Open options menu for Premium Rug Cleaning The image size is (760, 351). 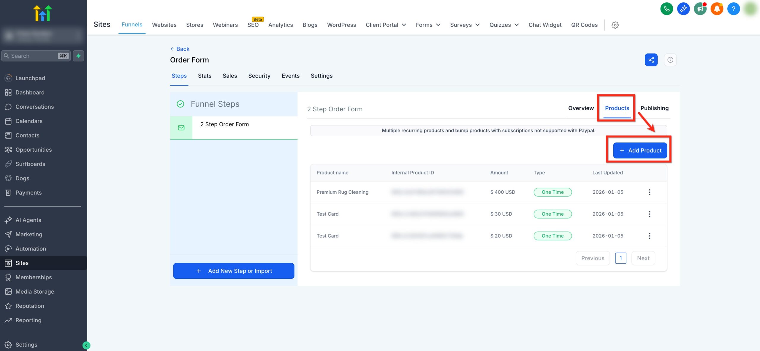pos(650,192)
